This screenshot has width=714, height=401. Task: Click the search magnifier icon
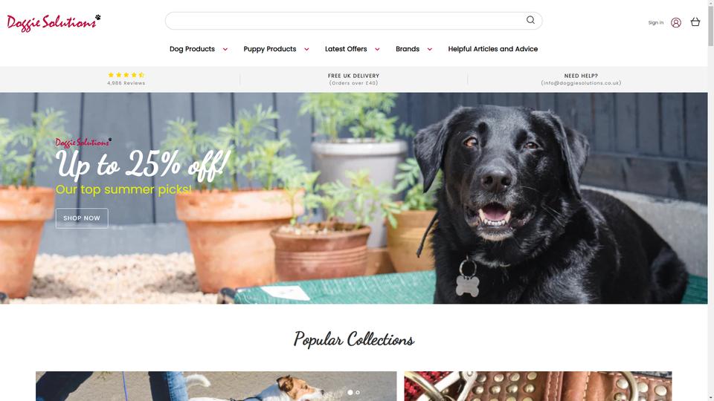[x=530, y=20]
